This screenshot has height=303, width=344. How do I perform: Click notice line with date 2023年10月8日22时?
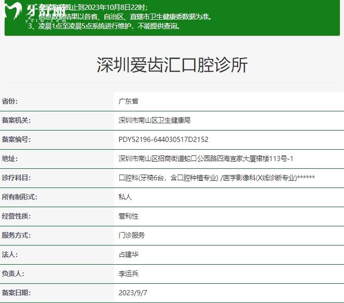(88, 7)
